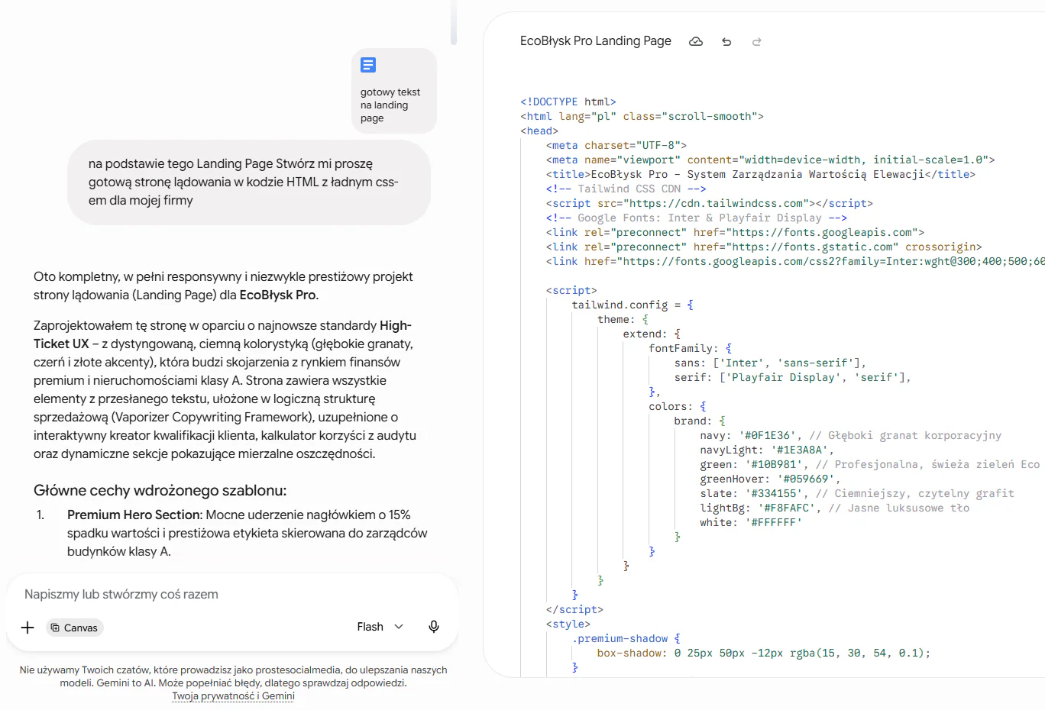Click the cloud save status icon
The height and width of the screenshot is (710, 1045).
pos(696,41)
